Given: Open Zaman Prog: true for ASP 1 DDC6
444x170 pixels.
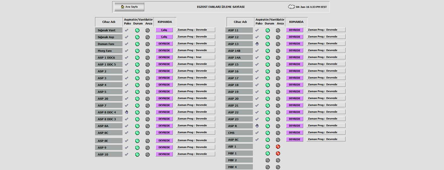Looking at the screenshot, I should click(x=196, y=57).
